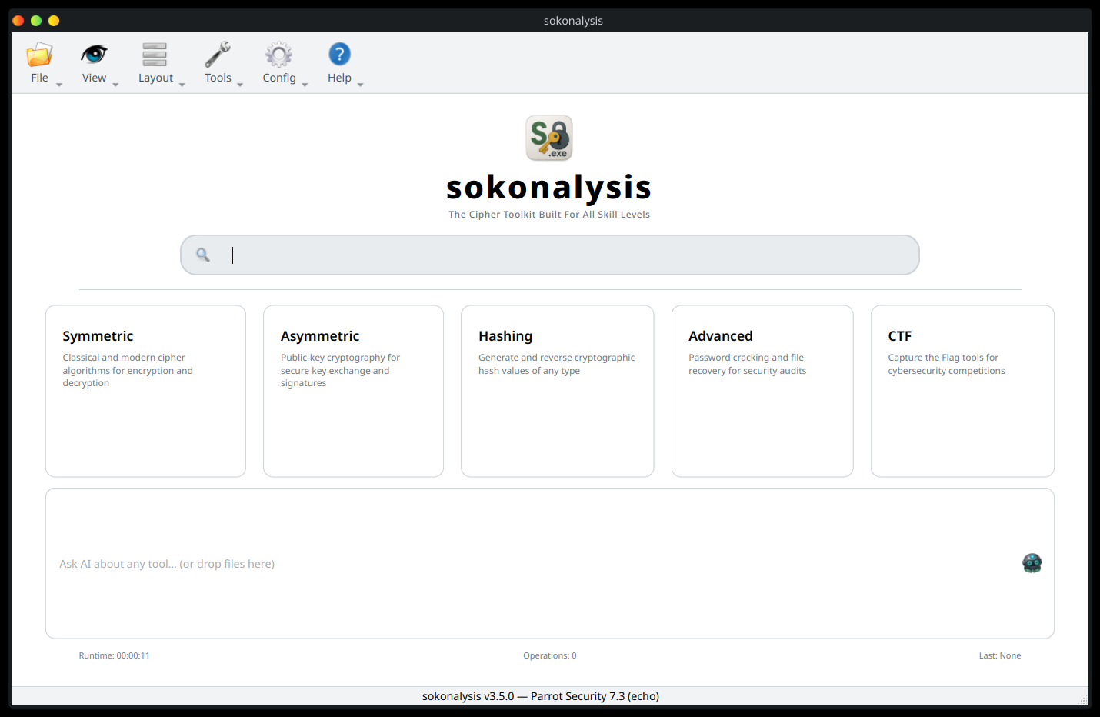Viewport: 1100px width, 717px height.
Task: Click the Operations: 0 counter
Action: pos(550,655)
